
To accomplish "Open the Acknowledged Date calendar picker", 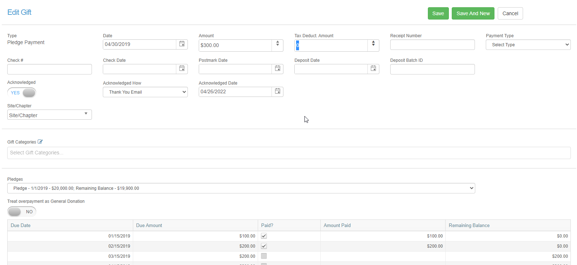I will point(278,91).
